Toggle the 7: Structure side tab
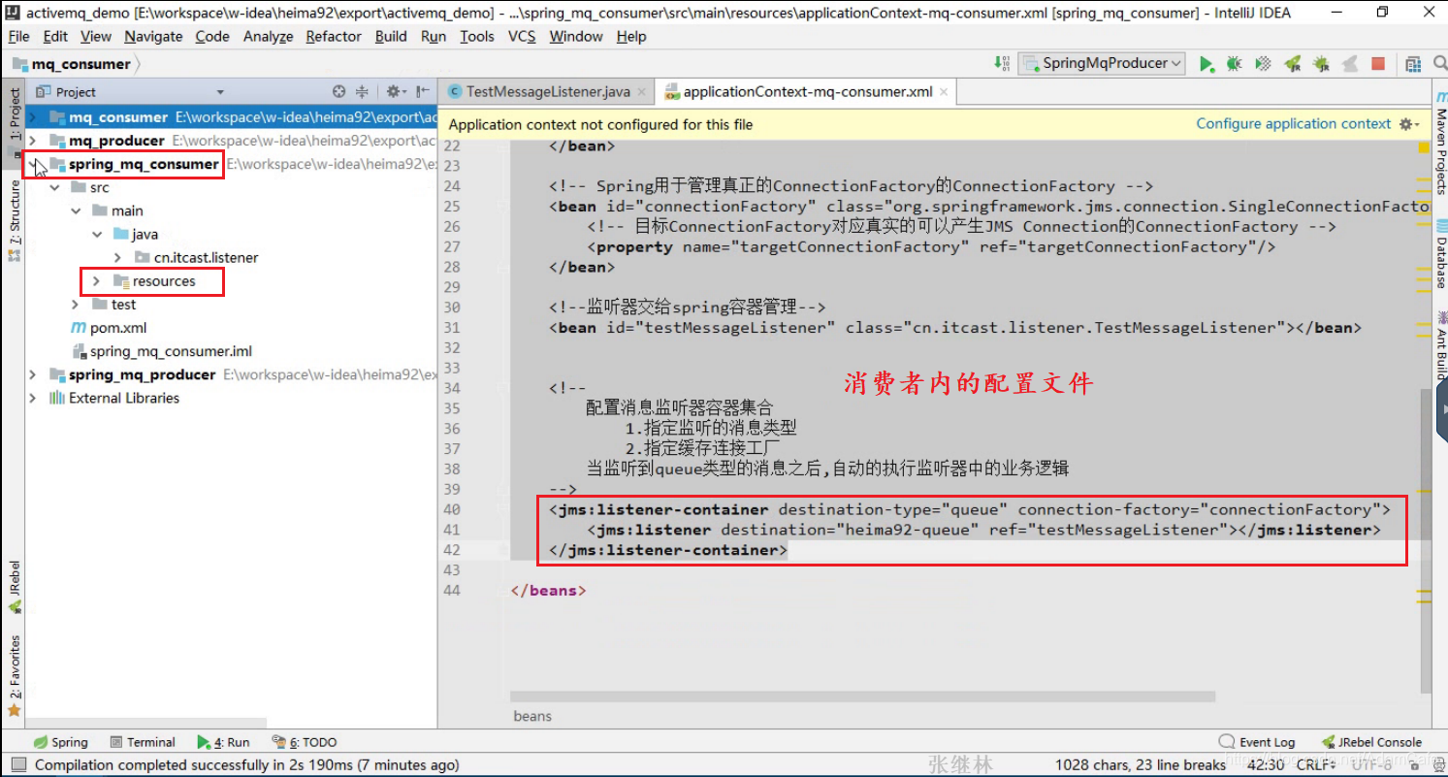The width and height of the screenshot is (1448, 777). (14, 220)
